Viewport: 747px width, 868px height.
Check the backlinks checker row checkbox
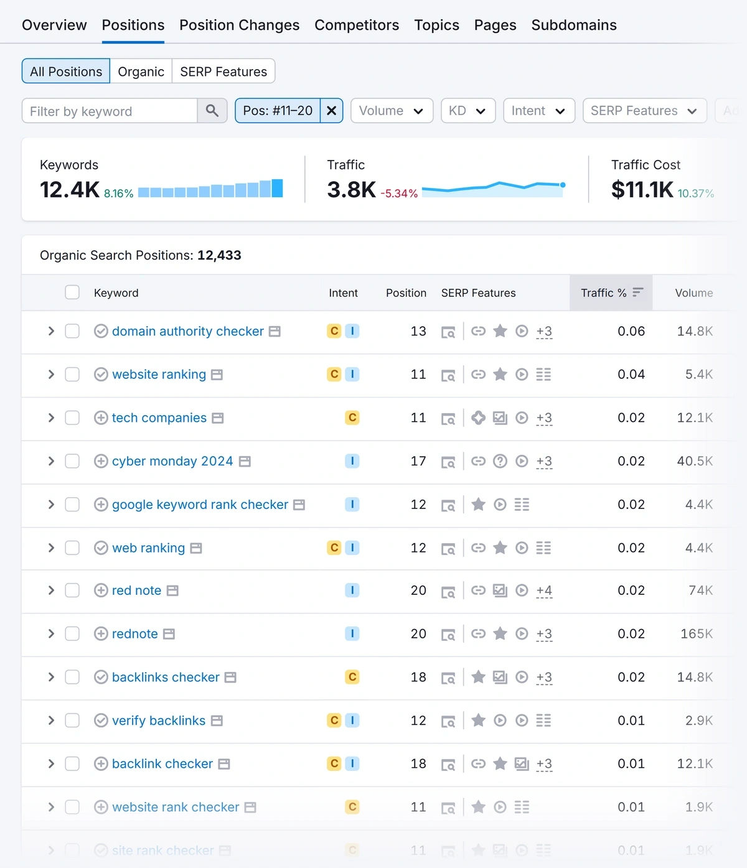click(72, 677)
